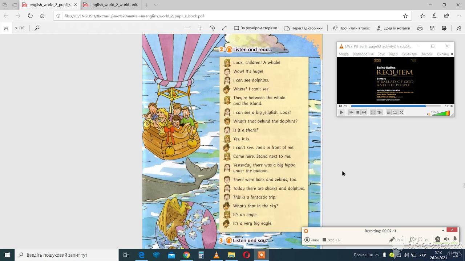Open the VLC Медіа menu
Image resolution: width=465 pixels, height=261 pixels.
[344, 54]
